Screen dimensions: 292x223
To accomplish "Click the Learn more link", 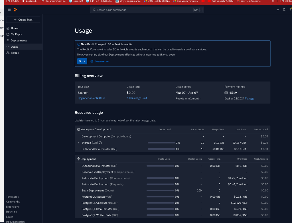I will pyautogui.click(x=102, y=61).
